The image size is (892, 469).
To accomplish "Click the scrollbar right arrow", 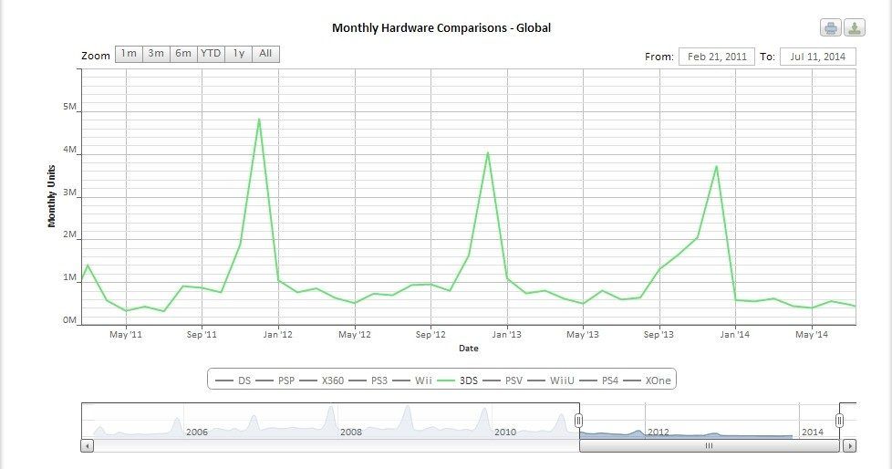I will (849, 446).
